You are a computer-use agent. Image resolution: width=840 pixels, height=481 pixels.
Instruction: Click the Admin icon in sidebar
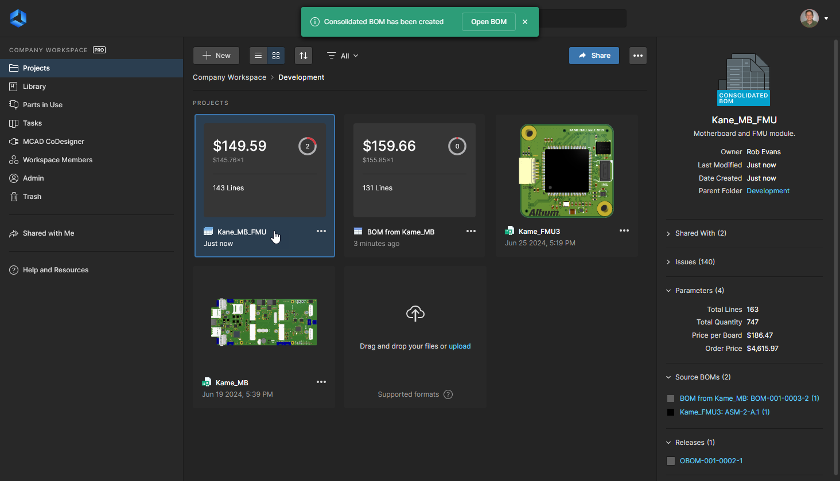click(14, 178)
